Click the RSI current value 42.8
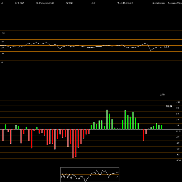Image resolution: width=182 pixels, height=182 pixels. (x=166, y=47)
